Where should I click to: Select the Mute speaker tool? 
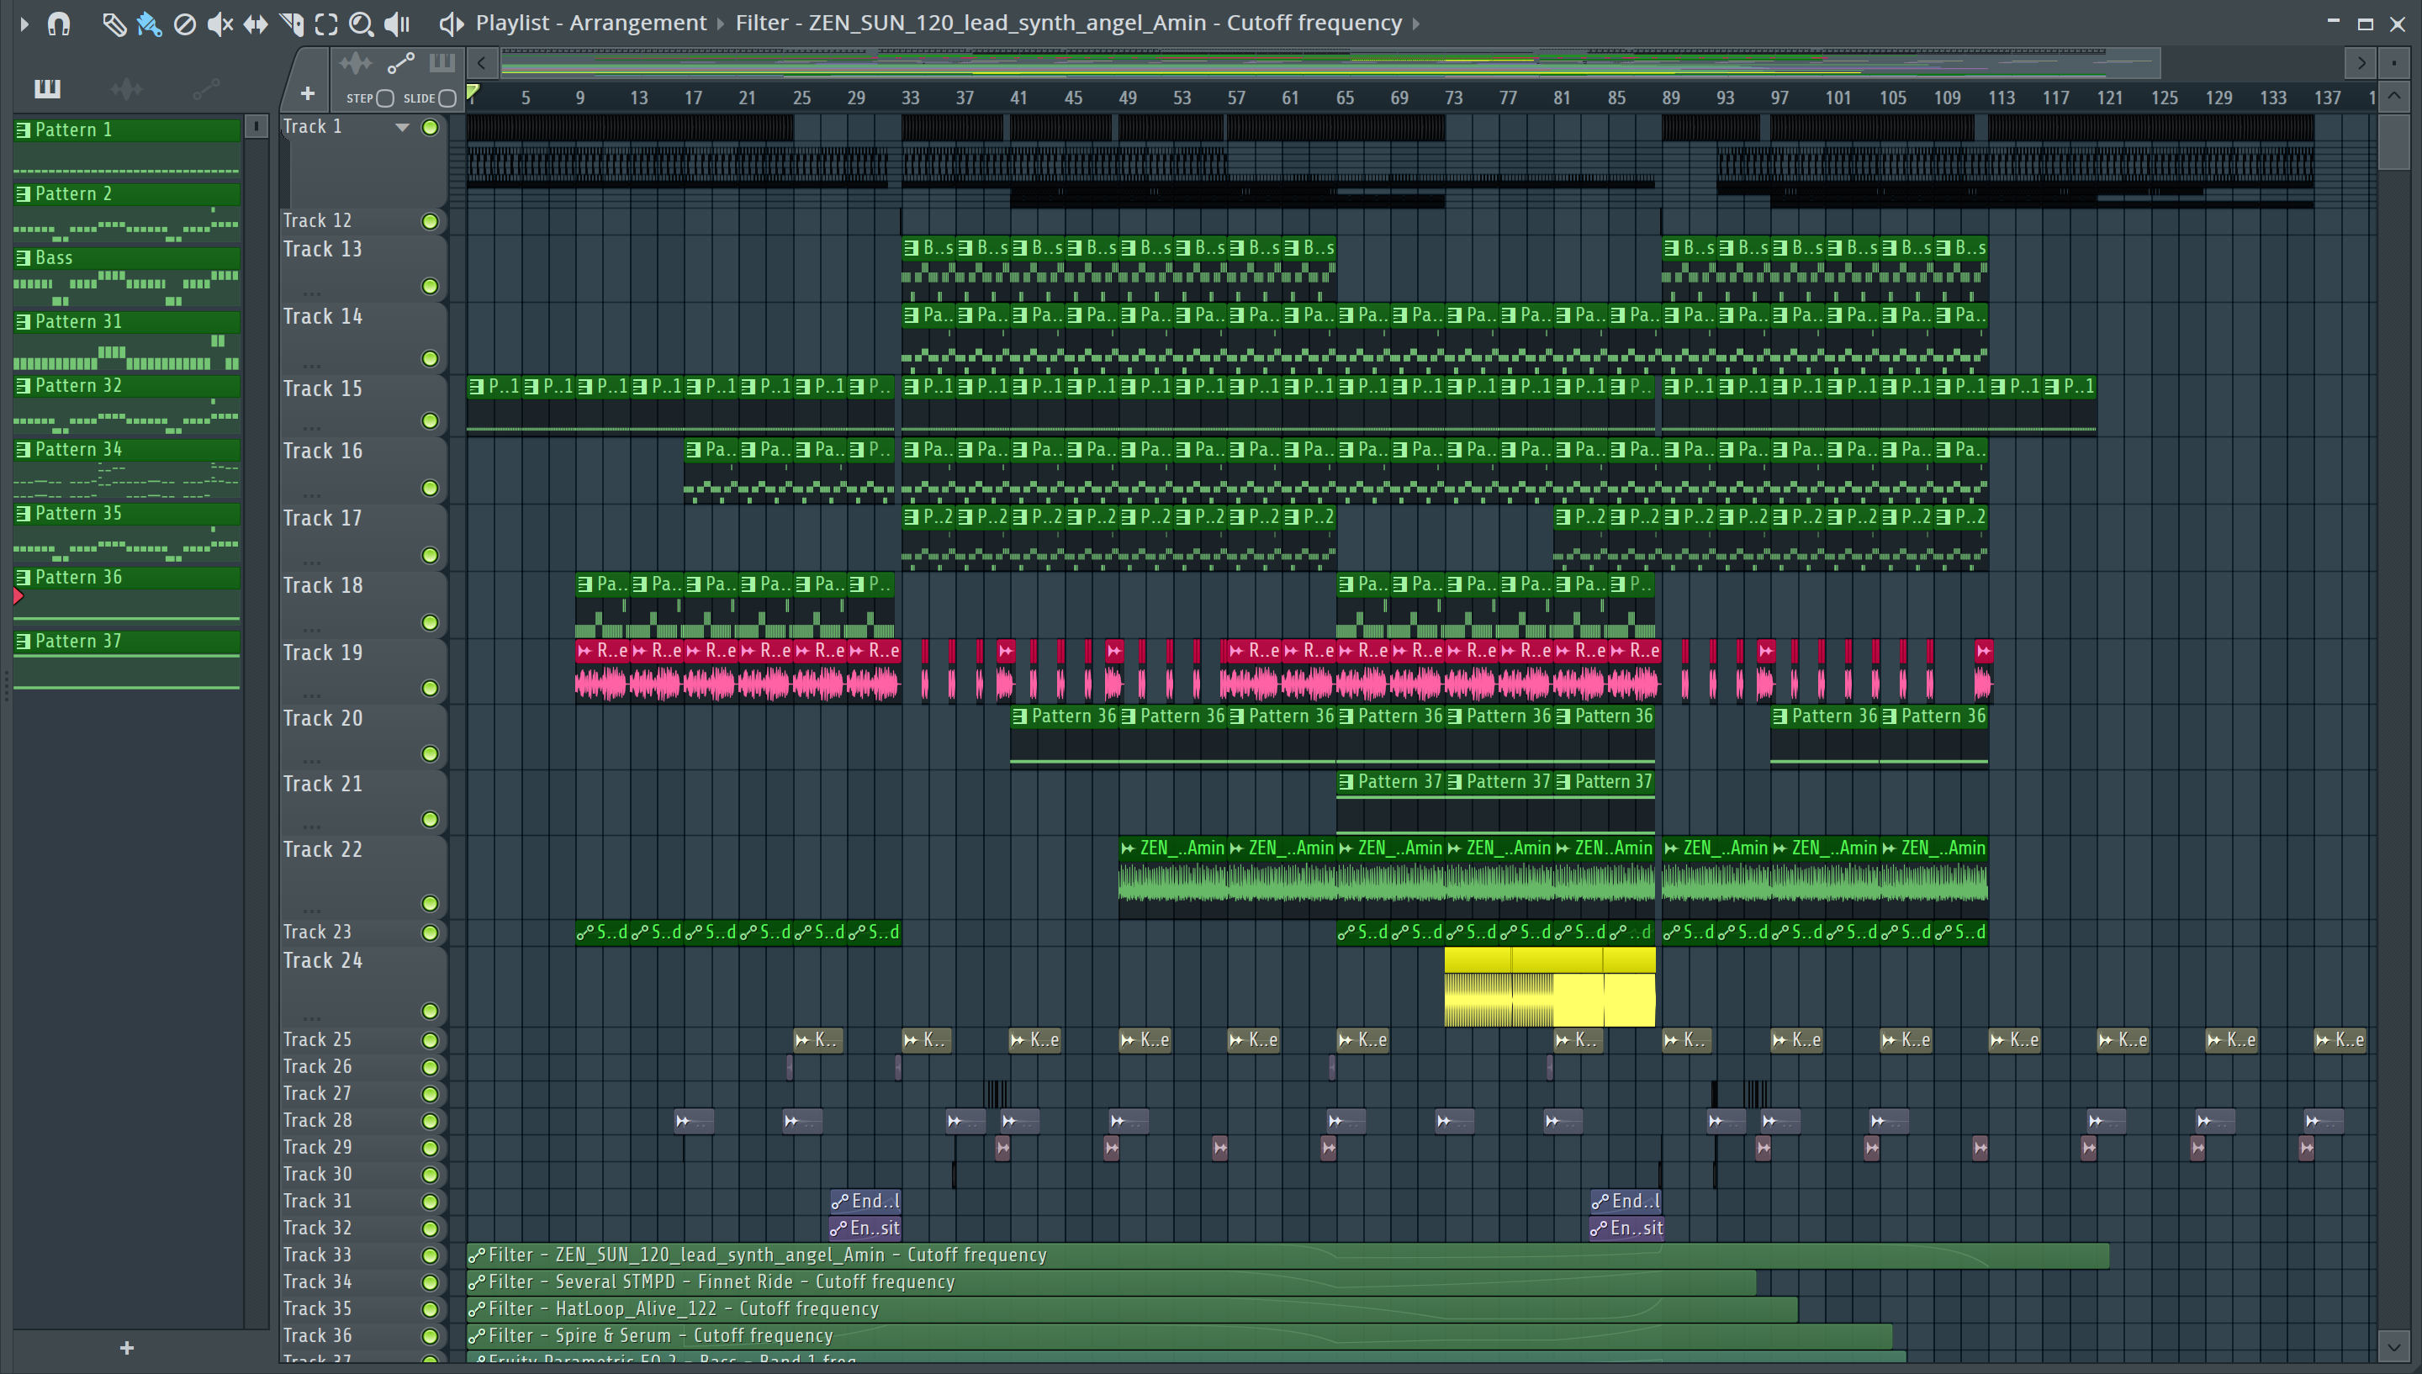coord(219,24)
